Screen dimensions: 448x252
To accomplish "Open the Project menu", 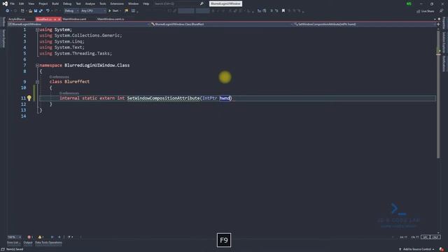I will 43,3.
